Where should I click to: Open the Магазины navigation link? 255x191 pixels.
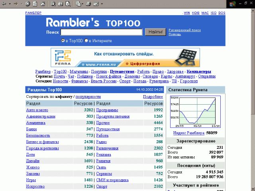click(x=79, y=72)
